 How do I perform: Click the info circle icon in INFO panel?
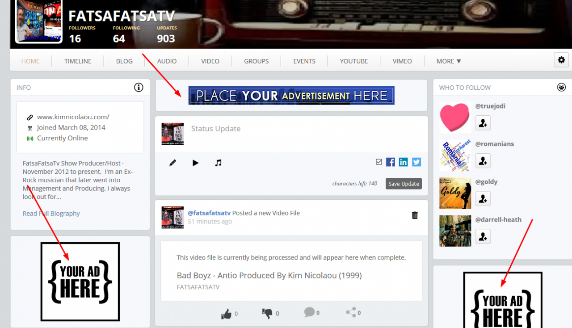(x=139, y=87)
